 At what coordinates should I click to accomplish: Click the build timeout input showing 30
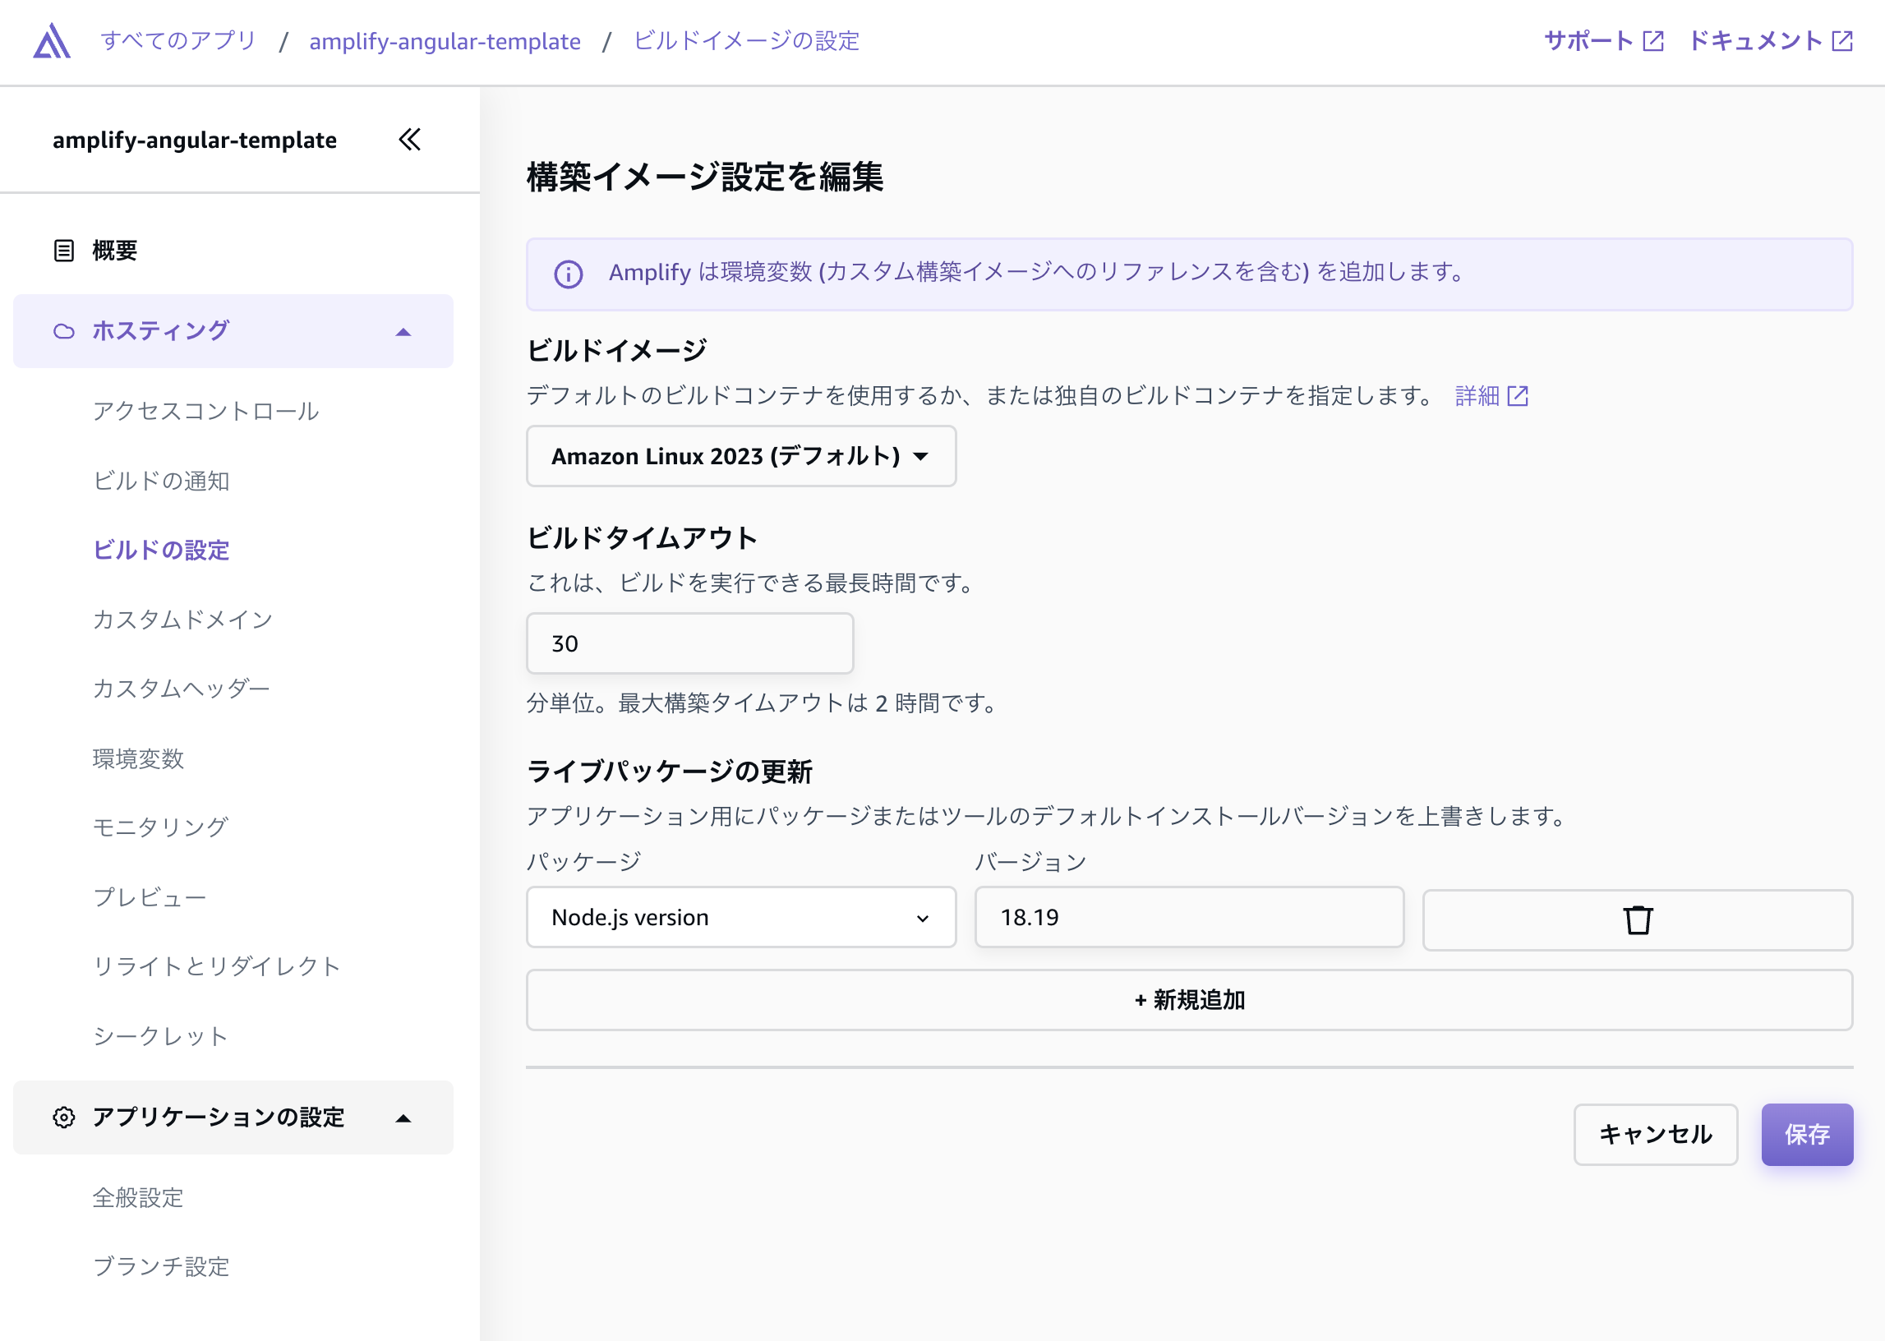click(x=689, y=643)
